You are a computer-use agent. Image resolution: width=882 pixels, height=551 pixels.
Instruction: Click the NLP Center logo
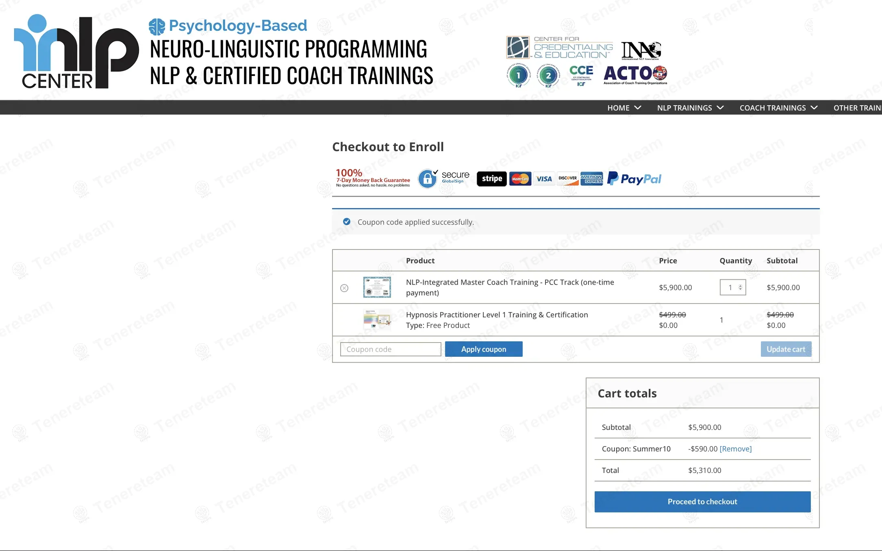tap(76, 52)
